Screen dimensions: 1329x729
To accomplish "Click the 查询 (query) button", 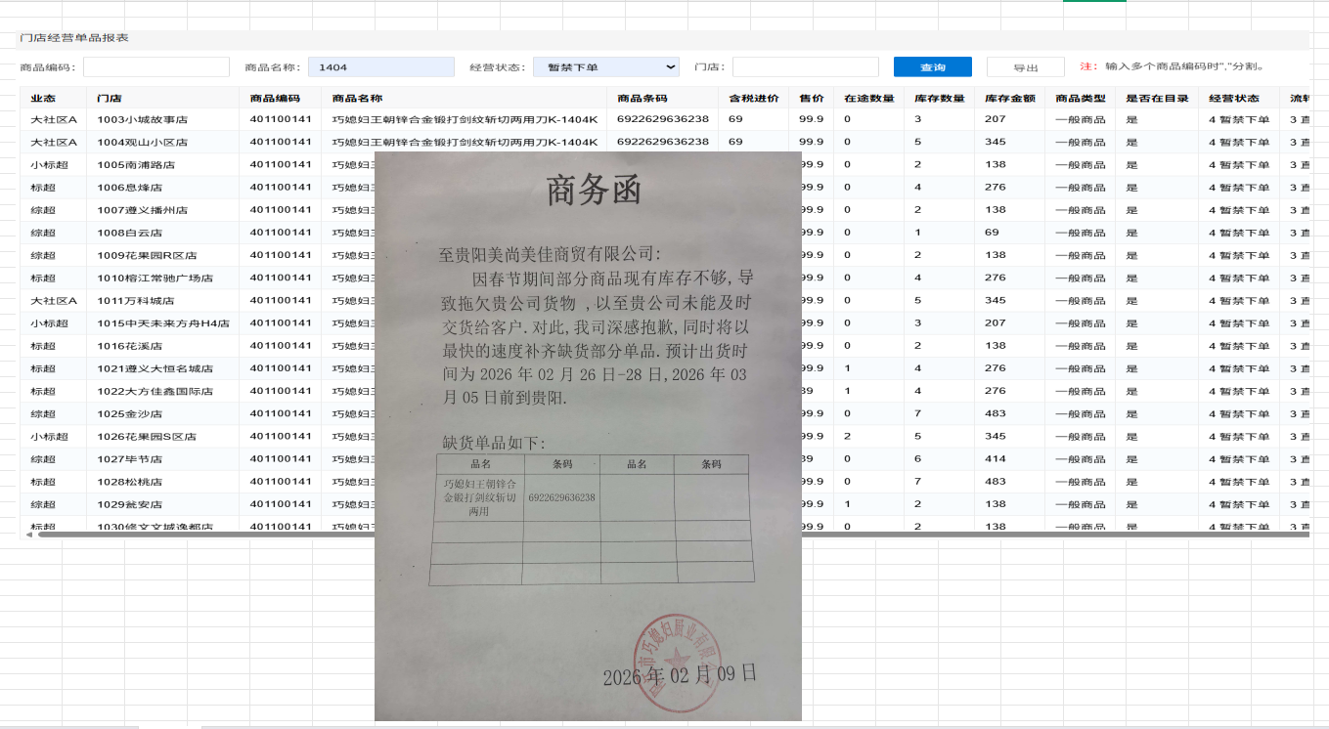I will pos(932,67).
